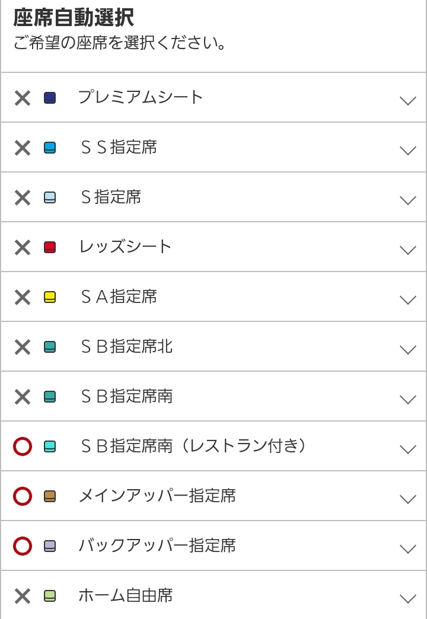Click the X unavailable mark for ホーム自由席
427x619 pixels.
click(23, 596)
